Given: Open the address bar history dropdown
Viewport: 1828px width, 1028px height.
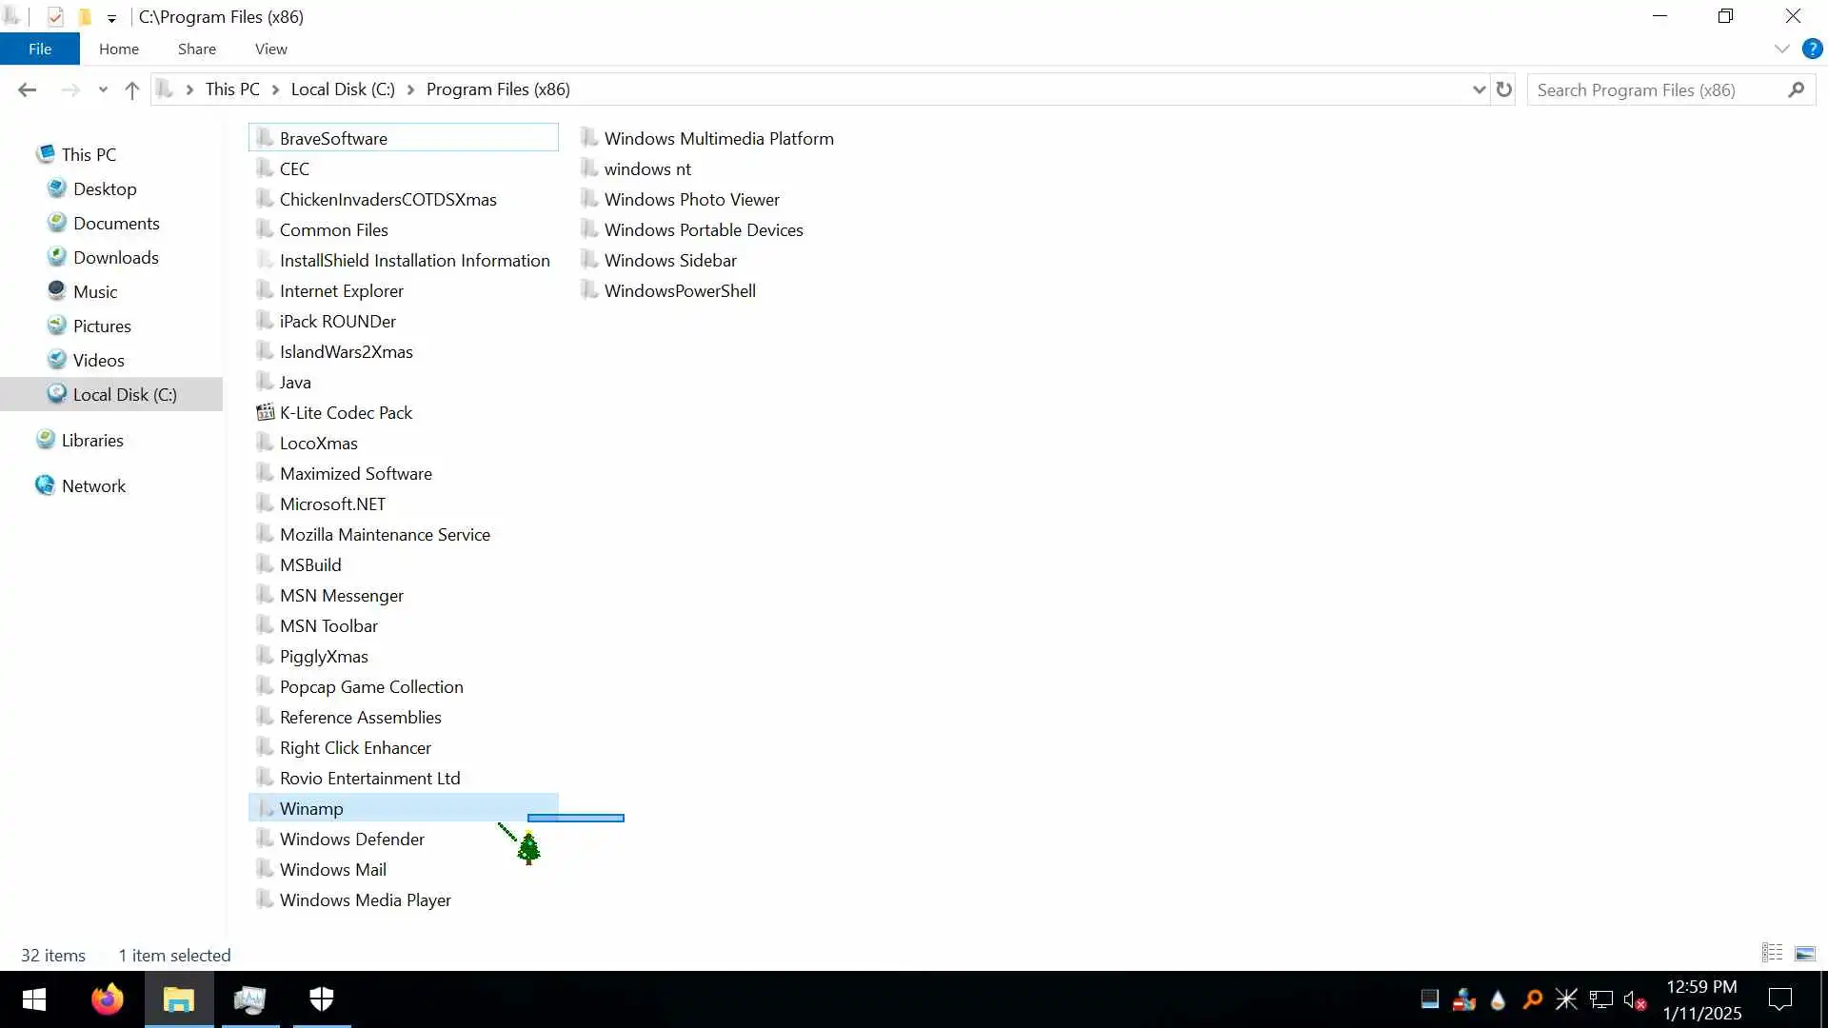Looking at the screenshot, I should [x=1479, y=89].
